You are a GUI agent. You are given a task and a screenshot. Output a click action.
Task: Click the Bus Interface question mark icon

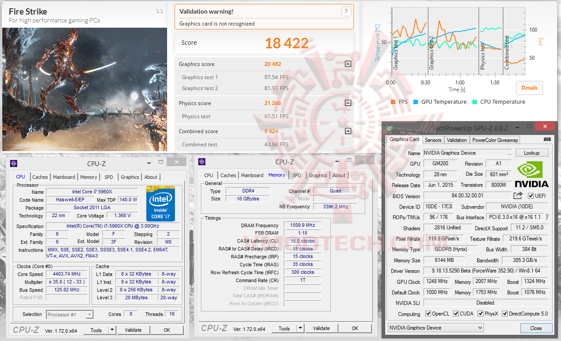(x=547, y=217)
